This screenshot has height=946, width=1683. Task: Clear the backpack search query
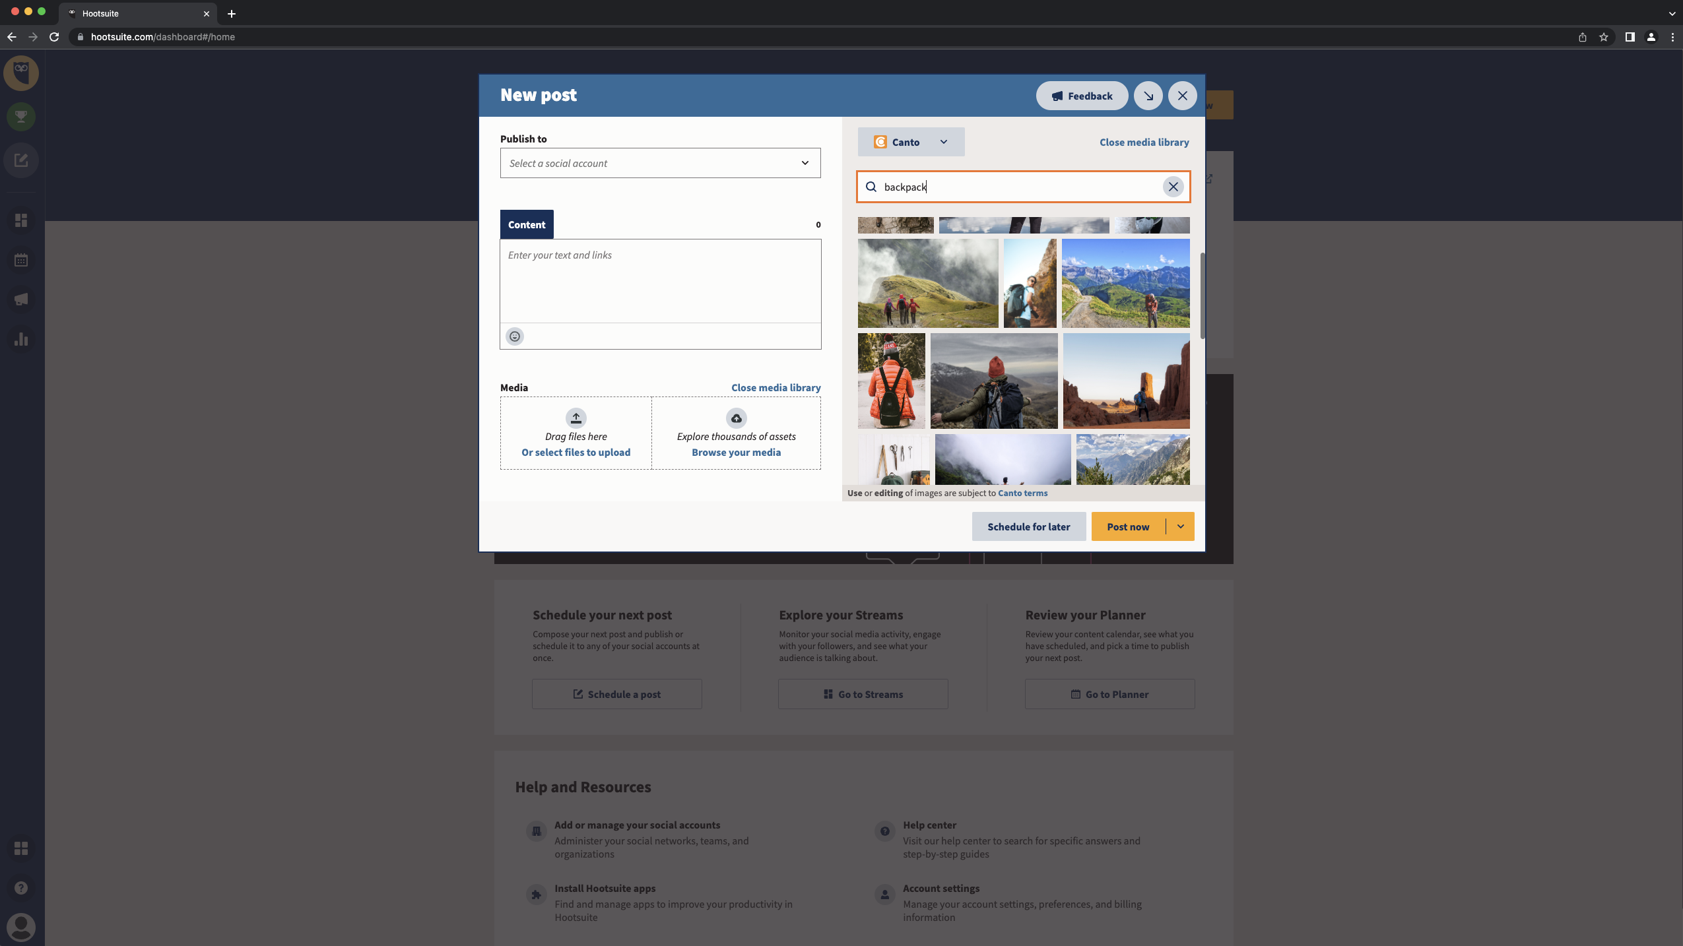[1172, 187]
